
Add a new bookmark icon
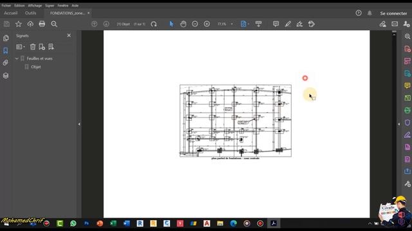[x=42, y=47]
